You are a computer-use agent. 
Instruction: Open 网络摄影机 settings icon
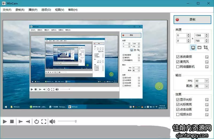[x=207, y=67]
